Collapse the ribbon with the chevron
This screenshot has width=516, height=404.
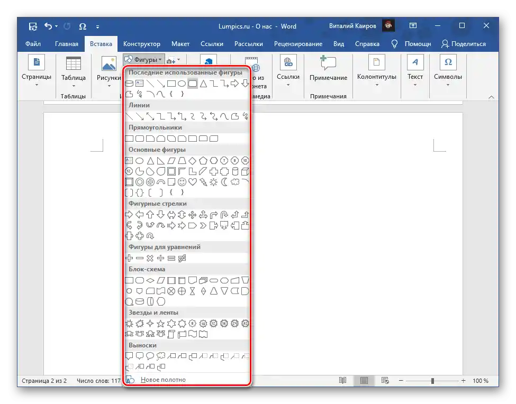pos(491,97)
